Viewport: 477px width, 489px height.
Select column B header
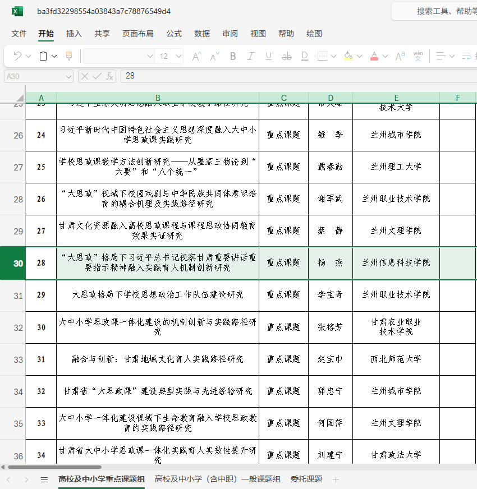click(x=158, y=98)
